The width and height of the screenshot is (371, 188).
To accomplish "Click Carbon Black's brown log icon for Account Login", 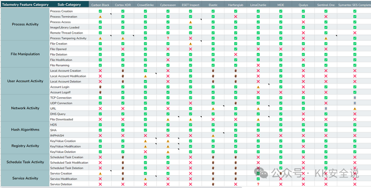I will pos(100,87).
